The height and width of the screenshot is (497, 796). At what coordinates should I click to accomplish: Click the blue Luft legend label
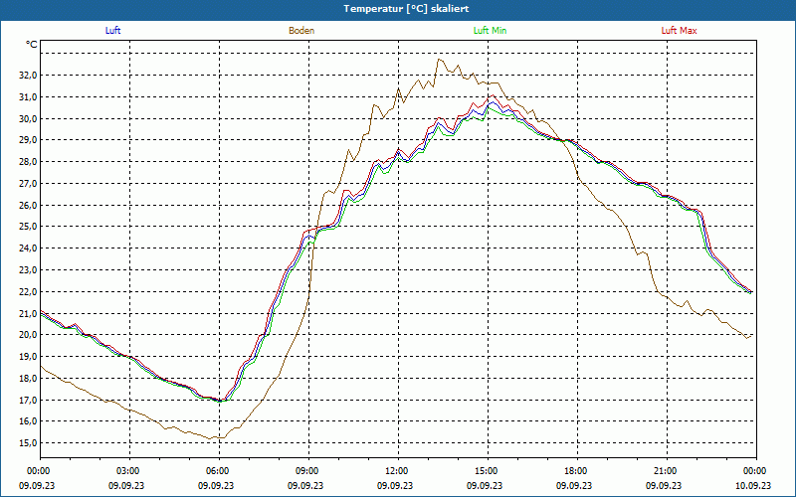coord(112,31)
